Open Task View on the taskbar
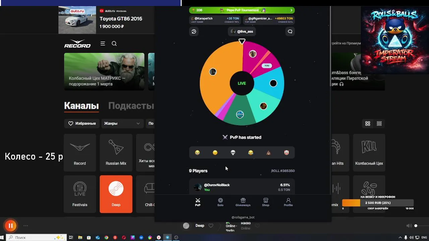 [71, 237]
